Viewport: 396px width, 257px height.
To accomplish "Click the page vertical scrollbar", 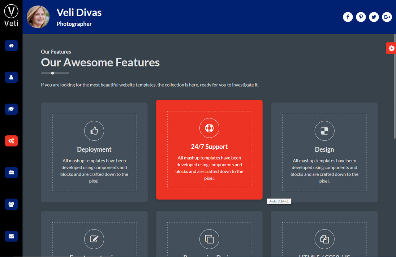I will (395, 86).
